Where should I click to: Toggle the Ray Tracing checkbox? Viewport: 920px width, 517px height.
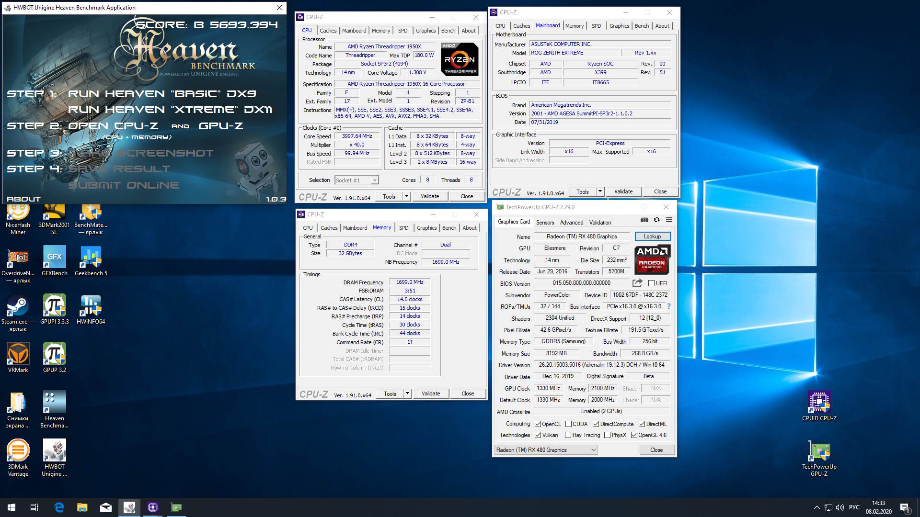coord(568,435)
